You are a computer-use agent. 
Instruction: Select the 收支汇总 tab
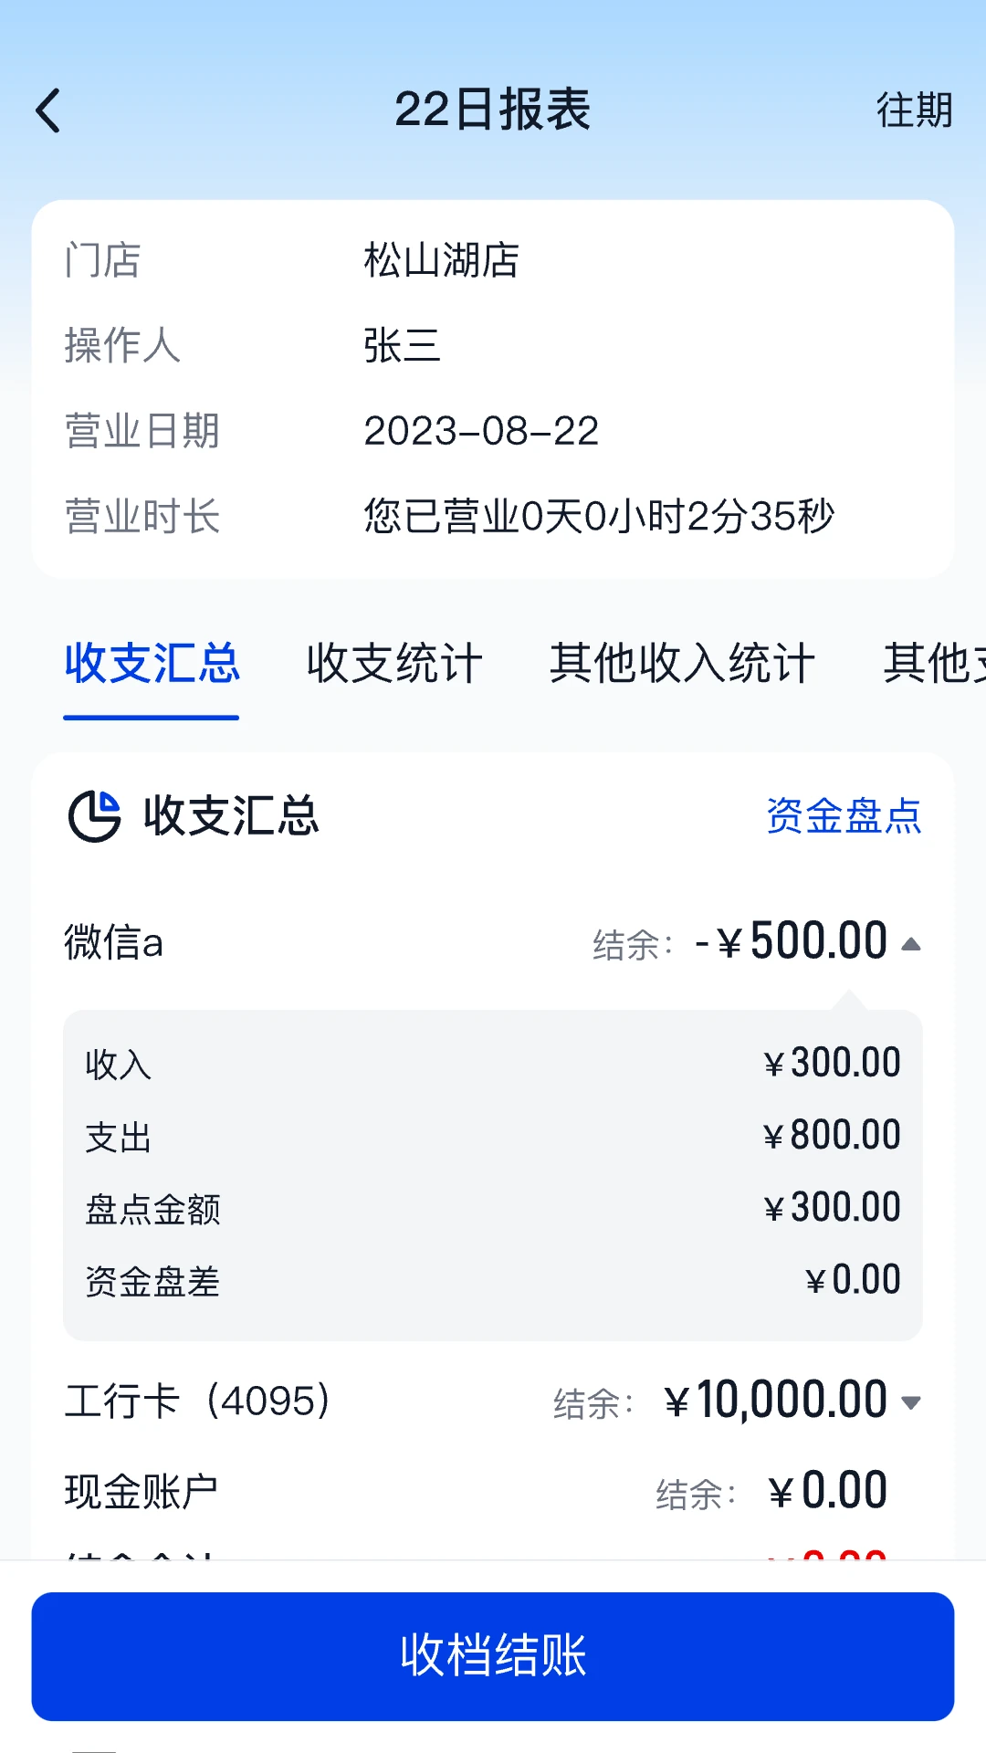tap(152, 664)
